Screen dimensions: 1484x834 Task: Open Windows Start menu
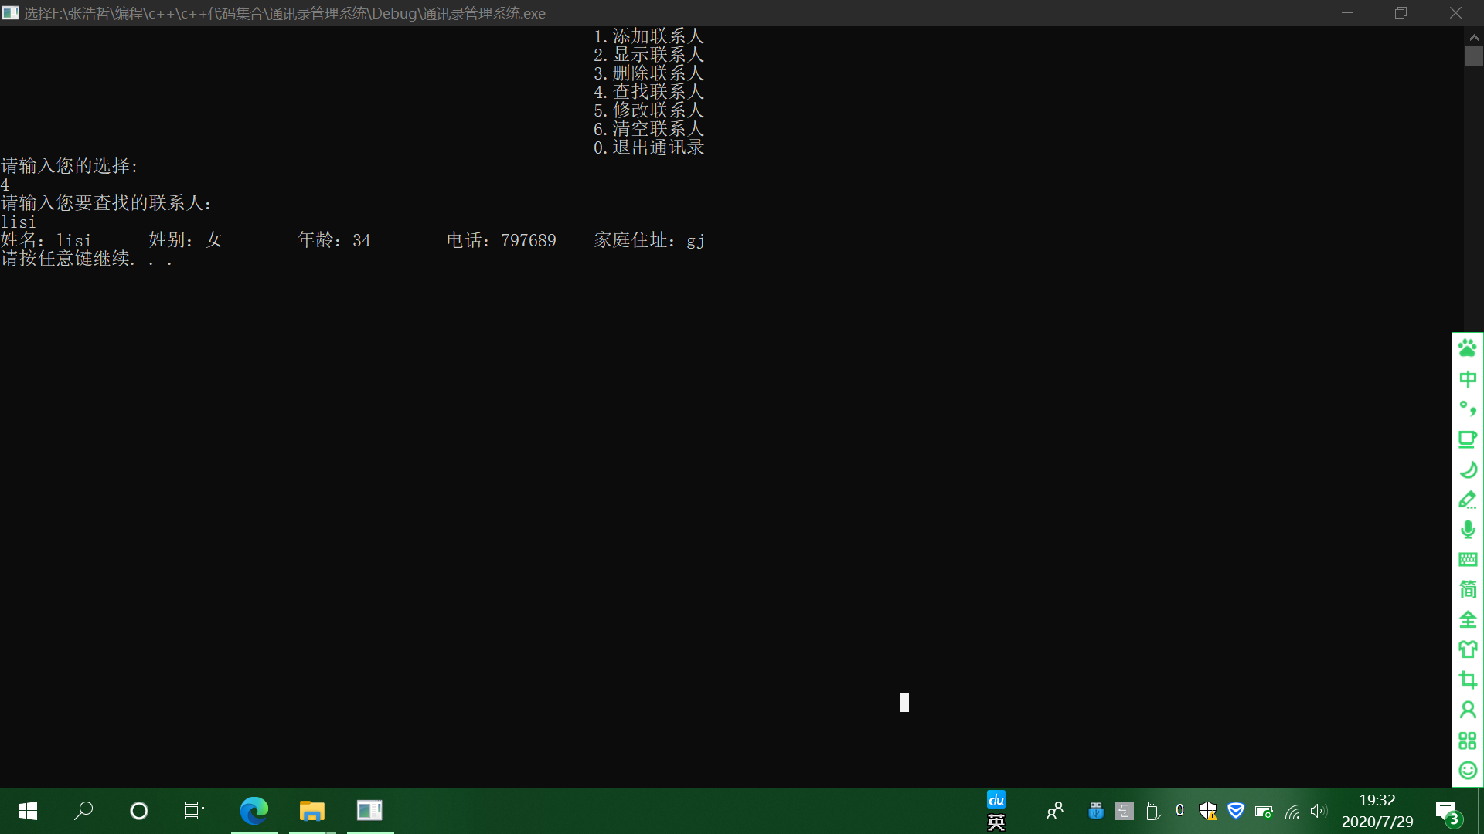tap(28, 811)
